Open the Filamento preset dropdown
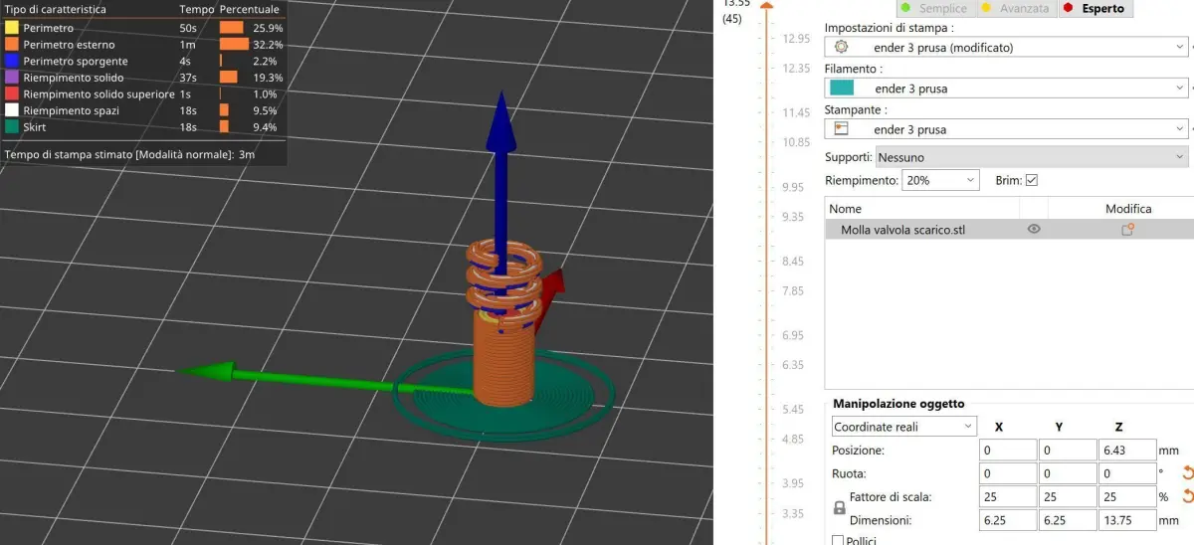This screenshot has width=1194, height=545. coord(1006,89)
